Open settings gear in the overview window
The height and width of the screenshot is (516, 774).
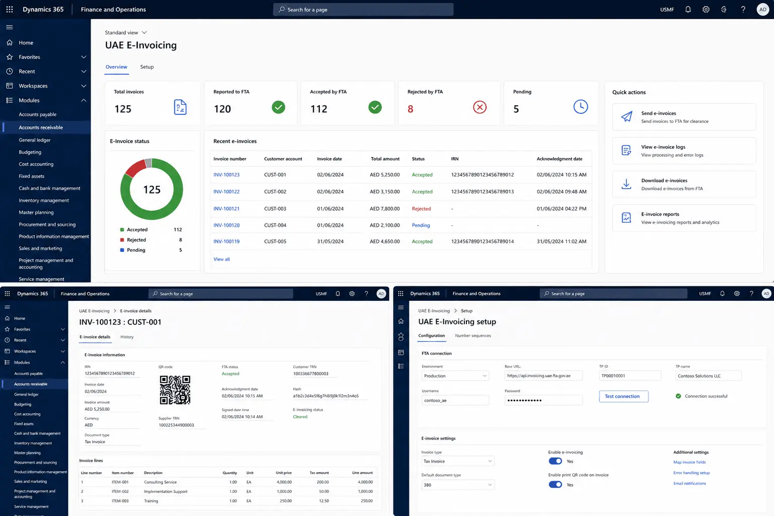pyautogui.click(x=706, y=10)
